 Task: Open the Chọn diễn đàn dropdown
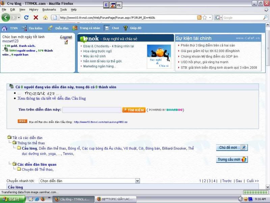pyautogui.click(x=89, y=181)
